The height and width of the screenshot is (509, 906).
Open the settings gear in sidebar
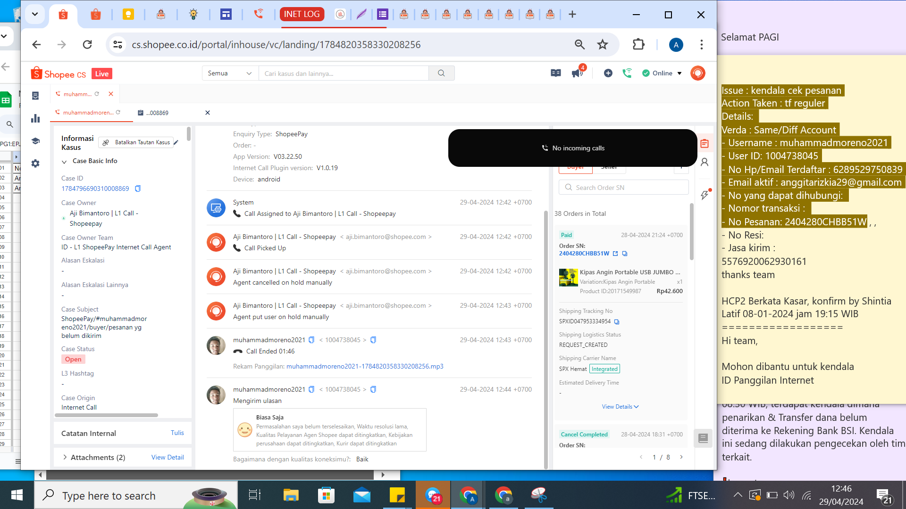35,164
